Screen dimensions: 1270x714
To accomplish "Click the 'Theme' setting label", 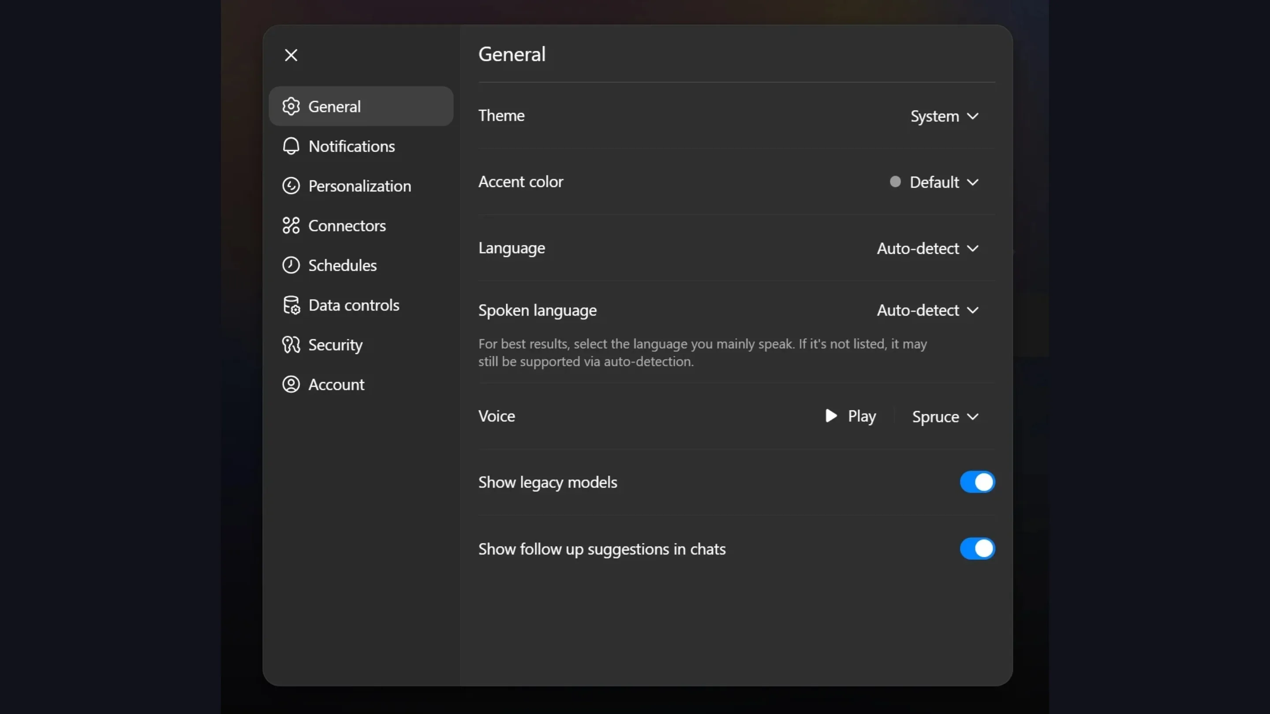I will (x=501, y=115).
